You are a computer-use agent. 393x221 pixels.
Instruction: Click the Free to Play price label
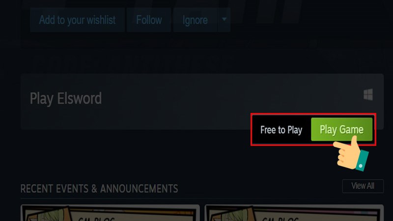click(281, 130)
